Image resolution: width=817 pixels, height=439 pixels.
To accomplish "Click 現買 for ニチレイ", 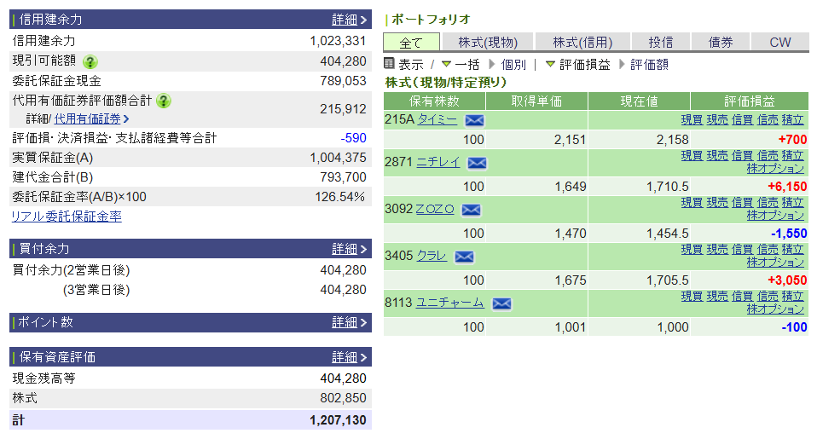I will [692, 156].
